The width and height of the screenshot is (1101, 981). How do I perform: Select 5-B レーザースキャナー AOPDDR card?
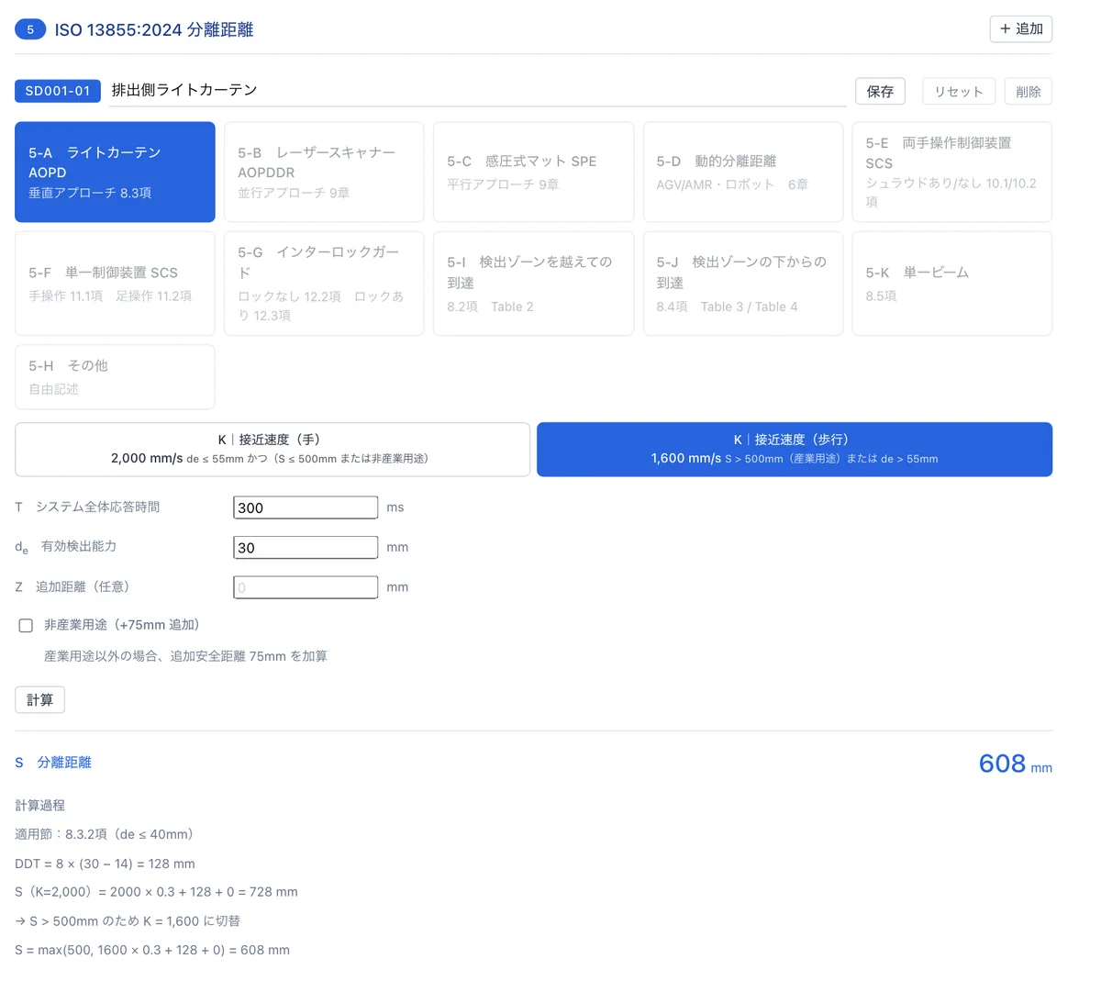point(324,172)
